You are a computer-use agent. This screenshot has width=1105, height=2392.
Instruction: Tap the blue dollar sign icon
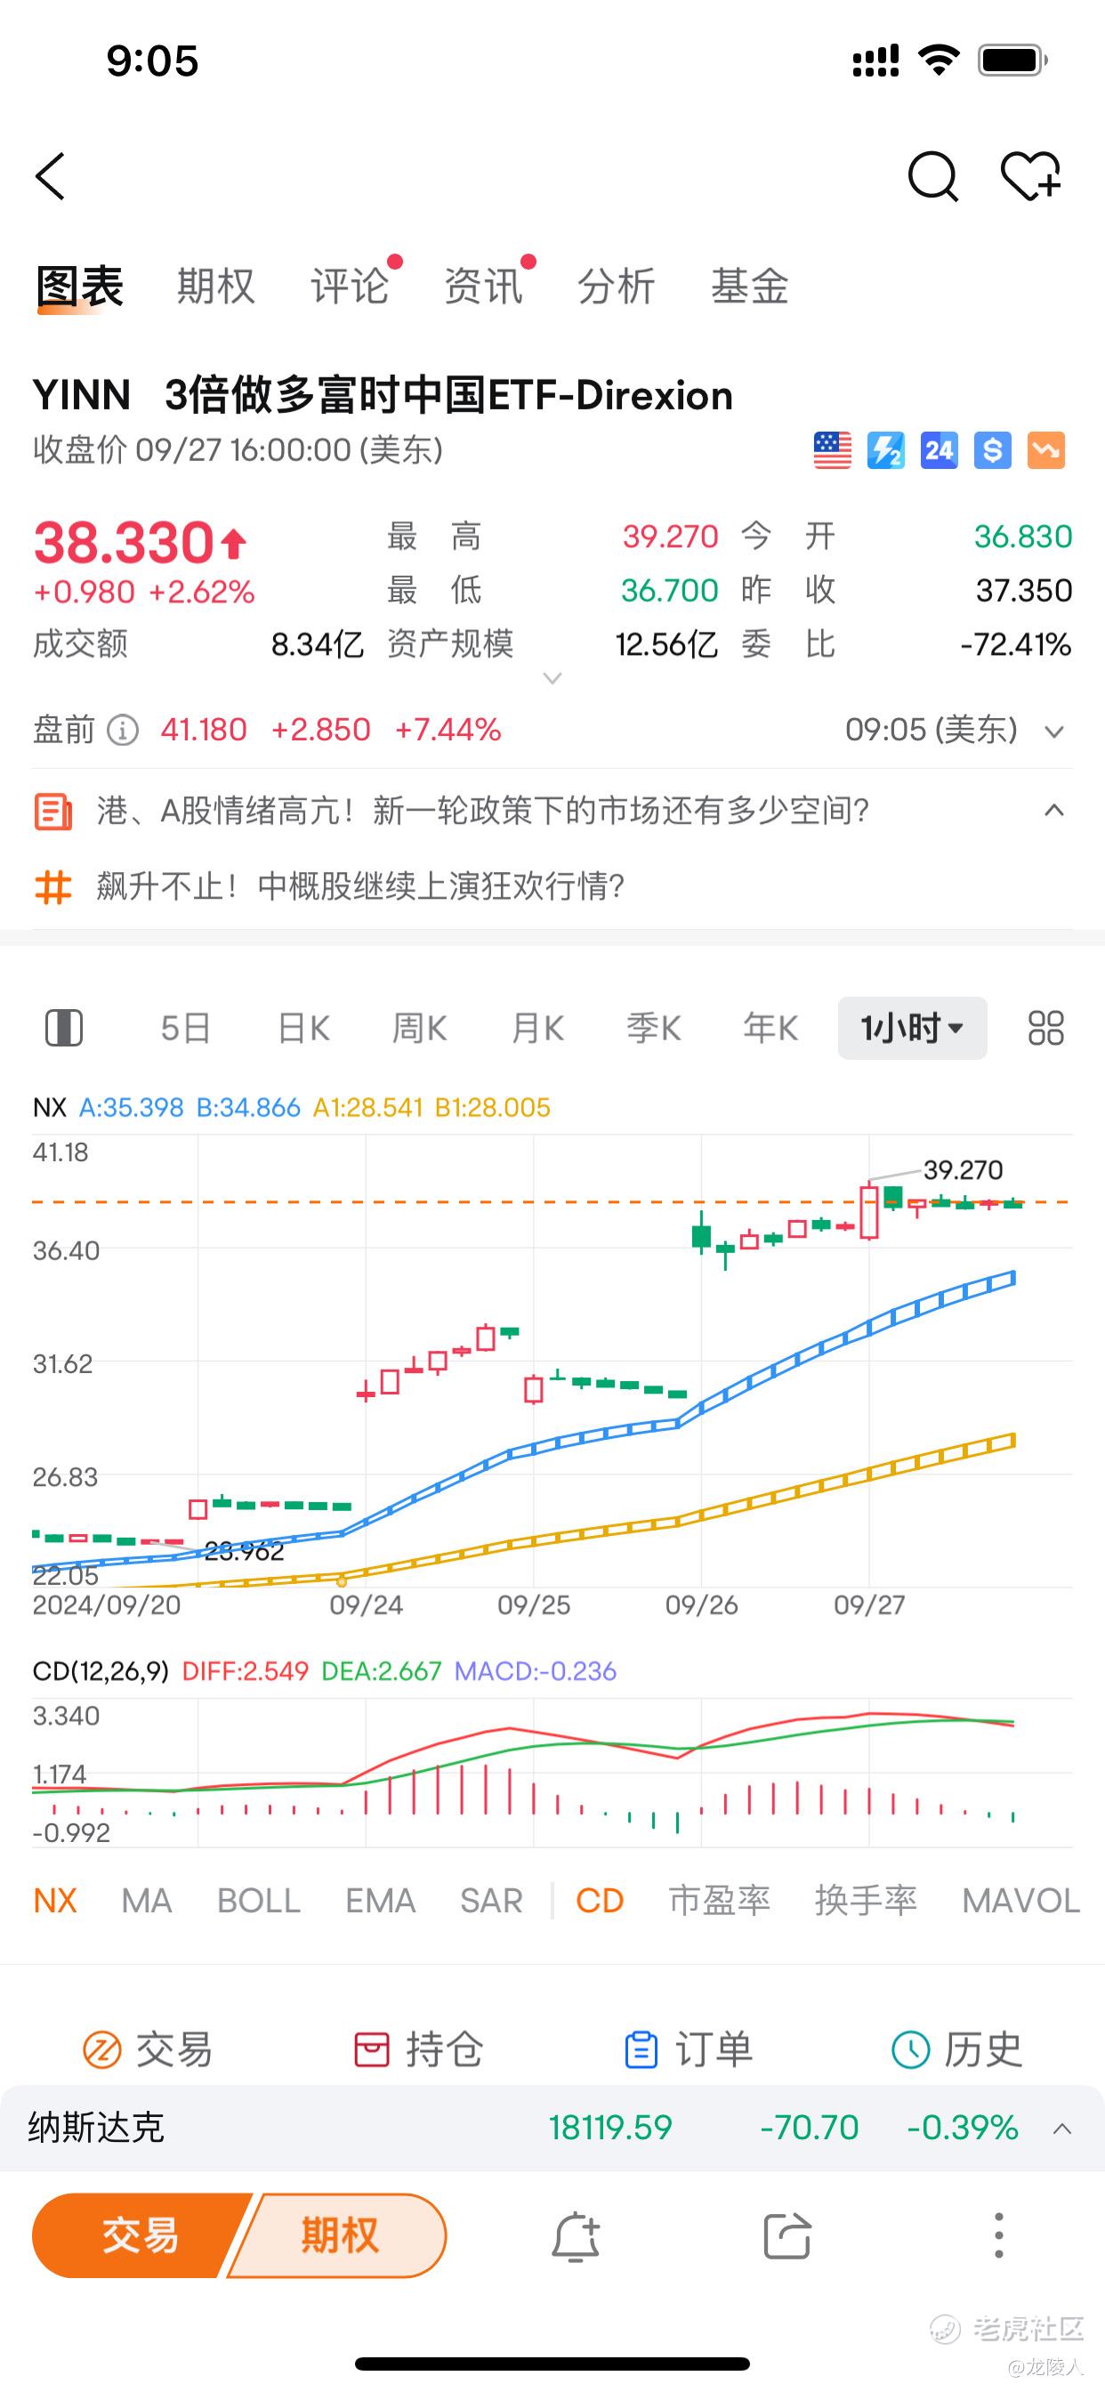(993, 450)
